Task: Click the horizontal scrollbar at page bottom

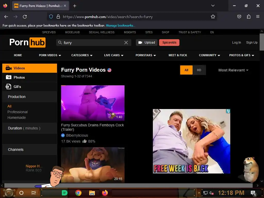Action: [128, 185]
